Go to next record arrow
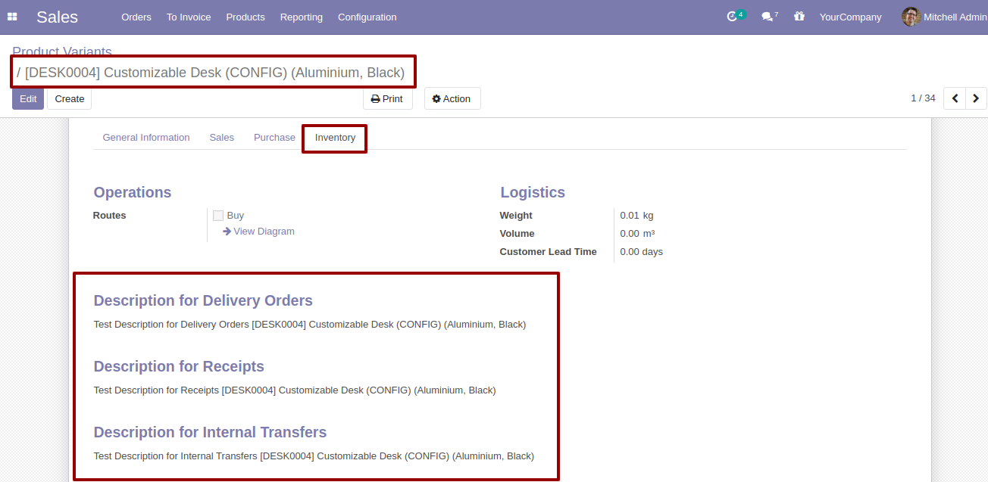The width and height of the screenshot is (988, 482). point(976,98)
